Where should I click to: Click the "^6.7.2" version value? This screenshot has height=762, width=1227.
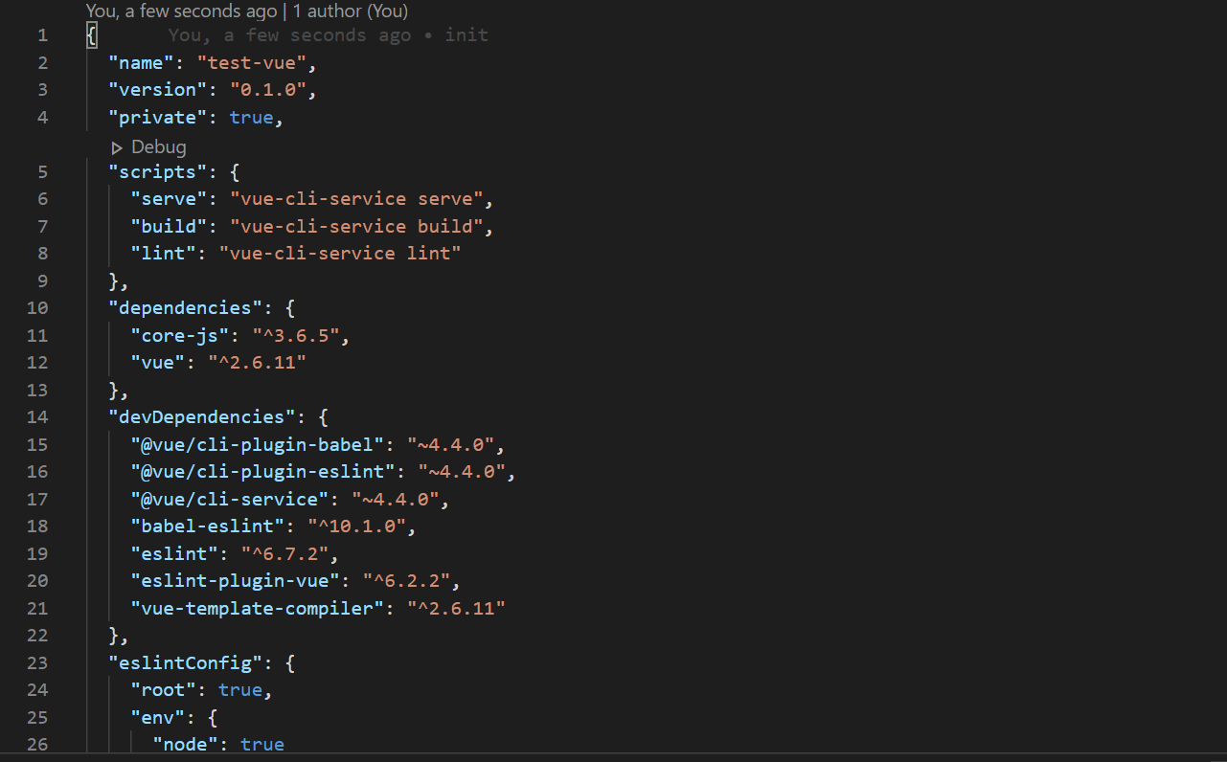click(x=284, y=554)
